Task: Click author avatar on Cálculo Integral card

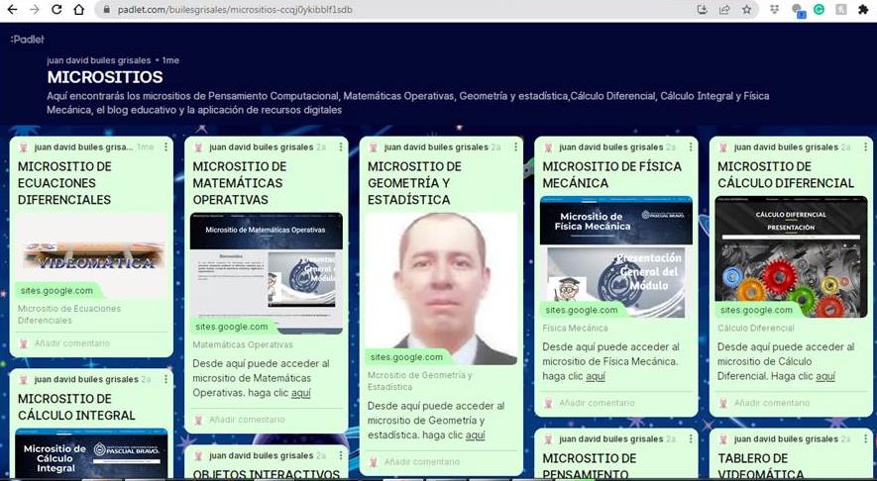Action: click(23, 380)
